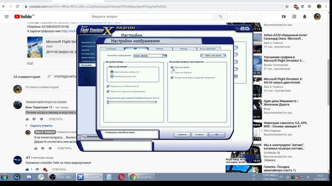Open clock app icon in taskbar
332x186 pixels.
(41, 177)
